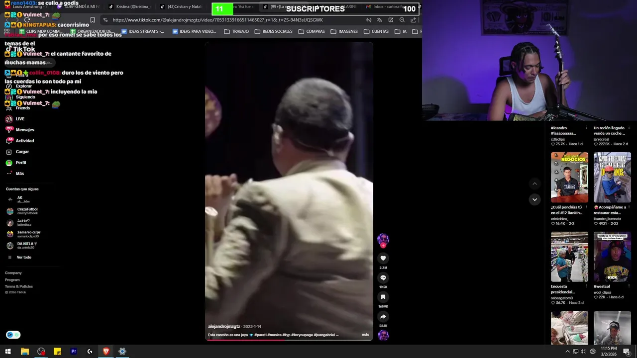
Task: Open the REDES SOCIALES bookmarks folder
Action: point(273,31)
